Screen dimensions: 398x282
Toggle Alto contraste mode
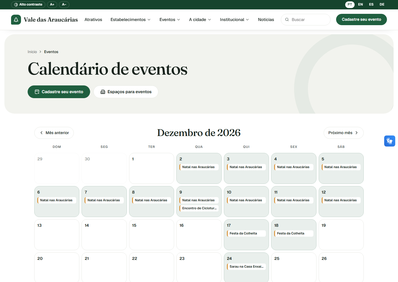pyautogui.click(x=28, y=4)
